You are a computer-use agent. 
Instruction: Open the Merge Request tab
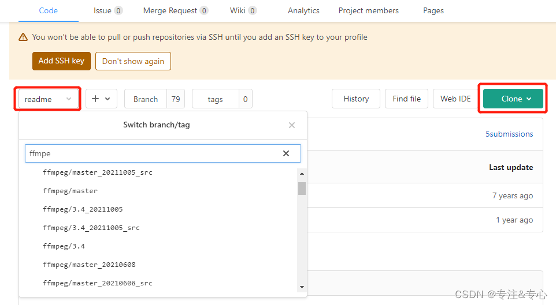click(175, 10)
